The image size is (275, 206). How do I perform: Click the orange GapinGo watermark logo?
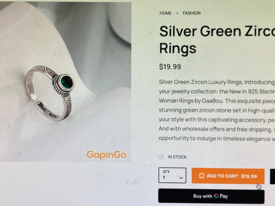pos(107,155)
